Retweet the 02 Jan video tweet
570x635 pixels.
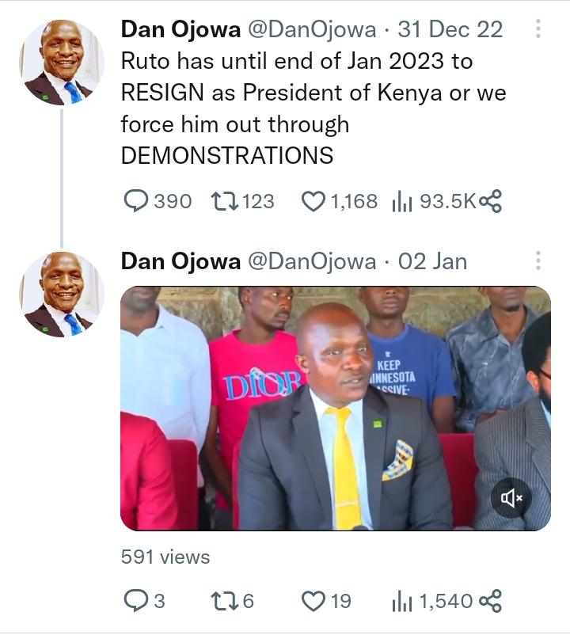click(224, 601)
